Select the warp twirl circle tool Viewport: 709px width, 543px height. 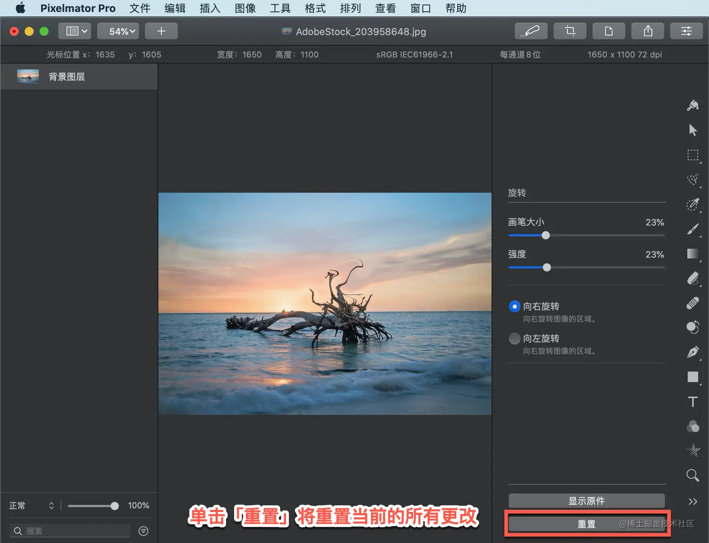click(693, 327)
